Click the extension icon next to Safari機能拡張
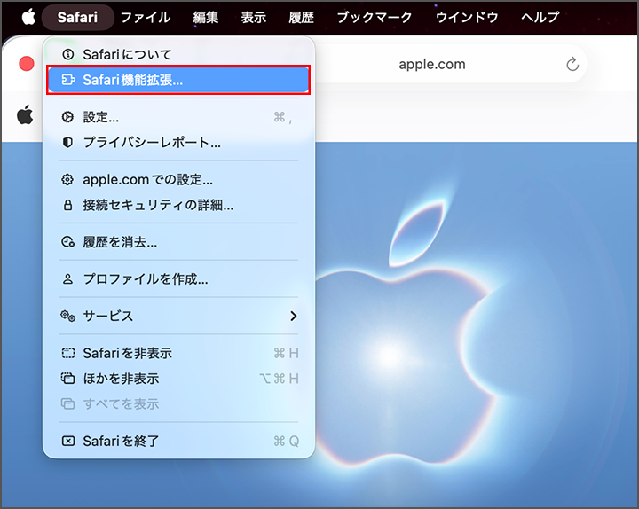The height and width of the screenshot is (509, 639). (x=68, y=80)
